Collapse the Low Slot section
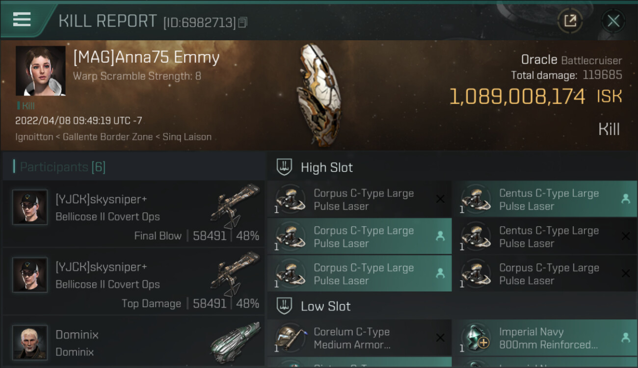The width and height of the screenshot is (638, 368). (x=325, y=307)
